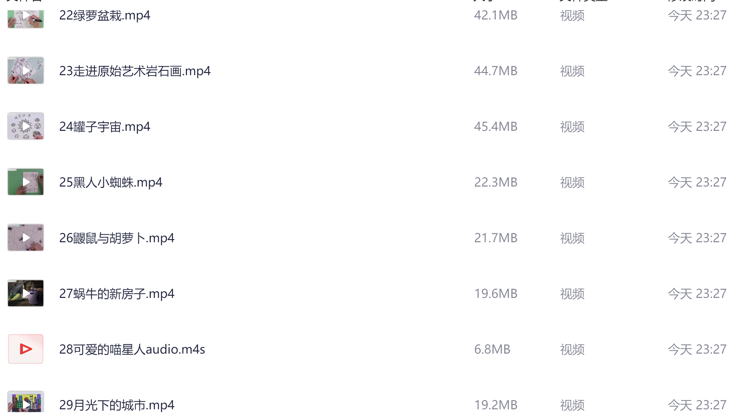Screen dimensions: 737x413
Task: Click the play icon on 25黑人小蜘蛛.mp4 thumbnail
Action: pos(26,182)
